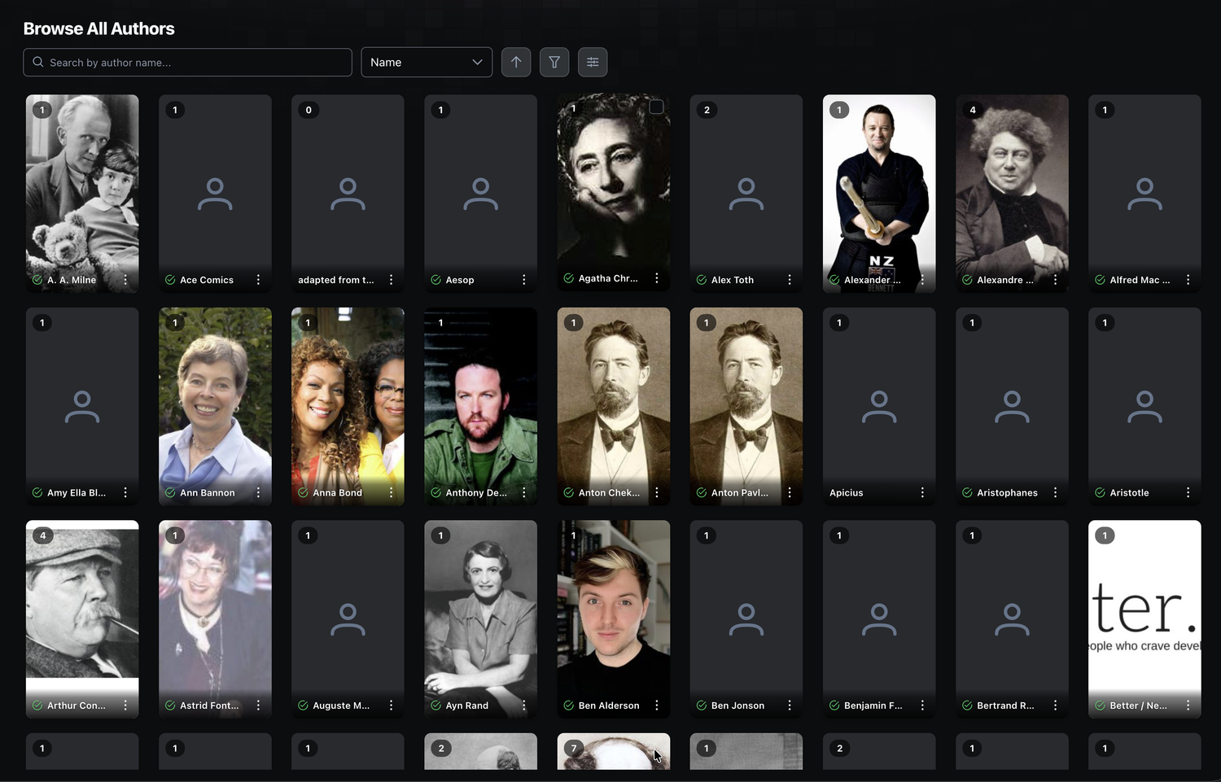This screenshot has height=782, width=1221.
Task: Open the three-dot menu for Aesop
Action: 523,280
